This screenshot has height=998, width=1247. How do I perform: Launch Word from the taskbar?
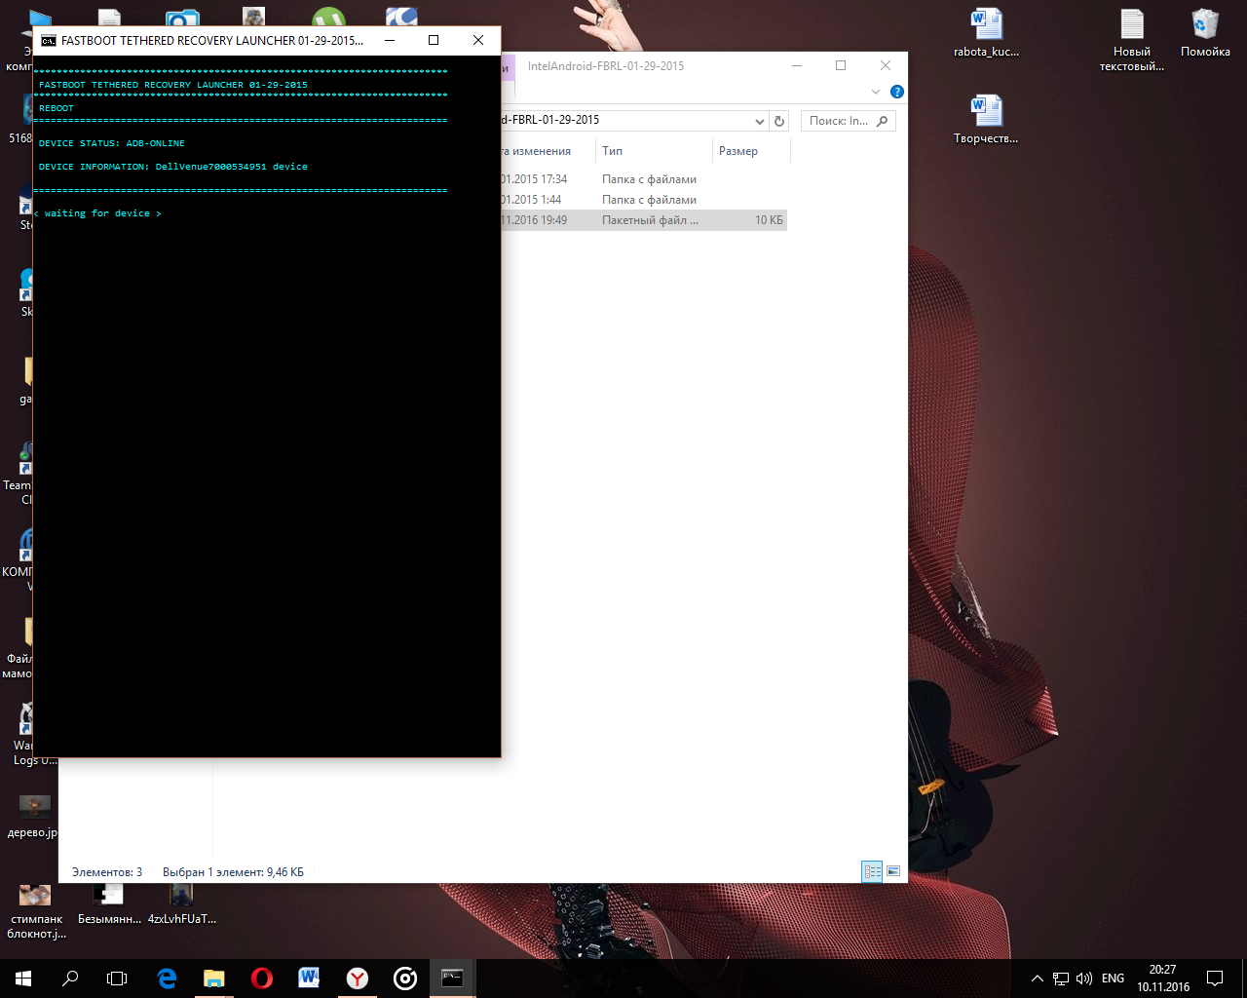(309, 979)
